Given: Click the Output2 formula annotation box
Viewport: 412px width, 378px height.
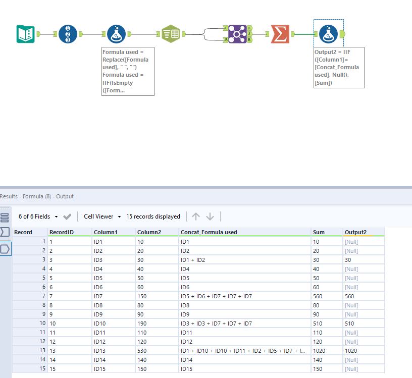Looking at the screenshot, I should (339, 68).
